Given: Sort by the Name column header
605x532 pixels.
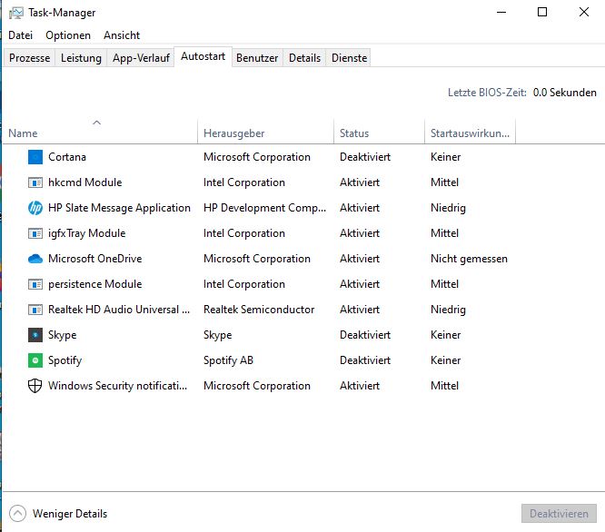Looking at the screenshot, I should [100, 133].
